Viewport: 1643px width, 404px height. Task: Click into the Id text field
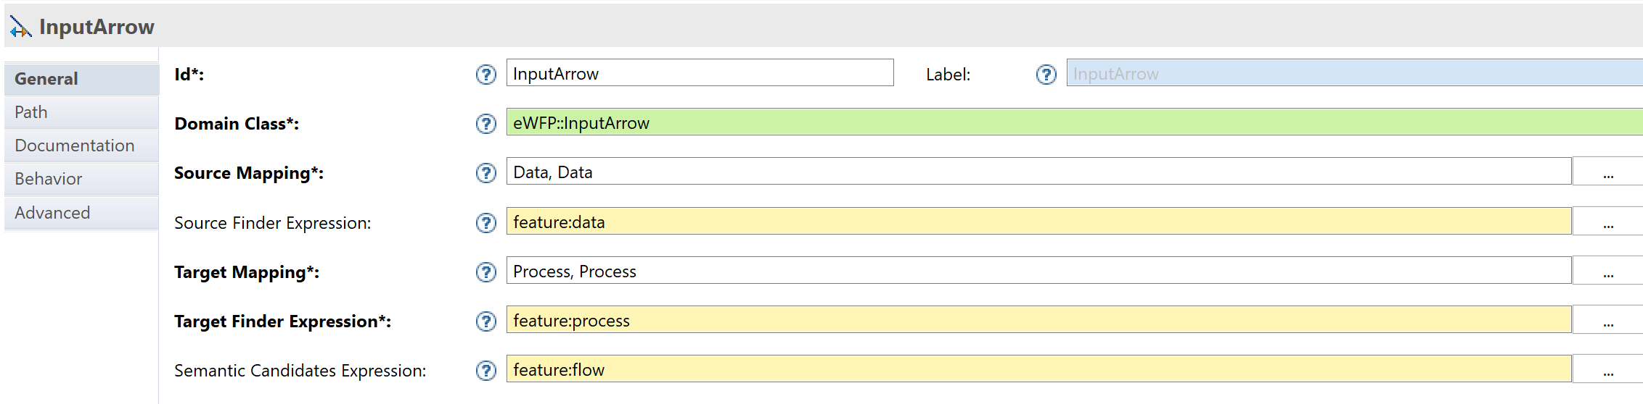[700, 73]
